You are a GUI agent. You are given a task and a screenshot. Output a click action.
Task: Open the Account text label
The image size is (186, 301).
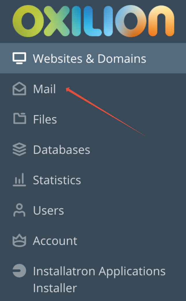click(55, 240)
